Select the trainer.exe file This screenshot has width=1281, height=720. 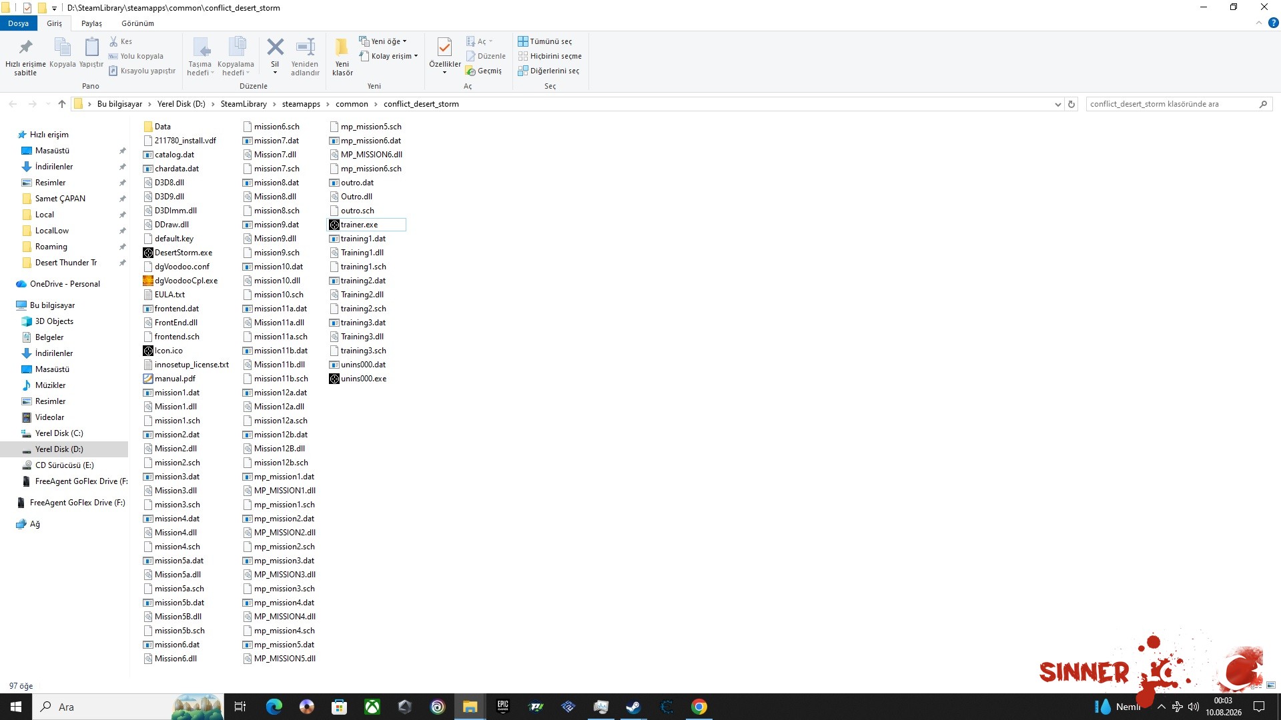[x=366, y=225]
